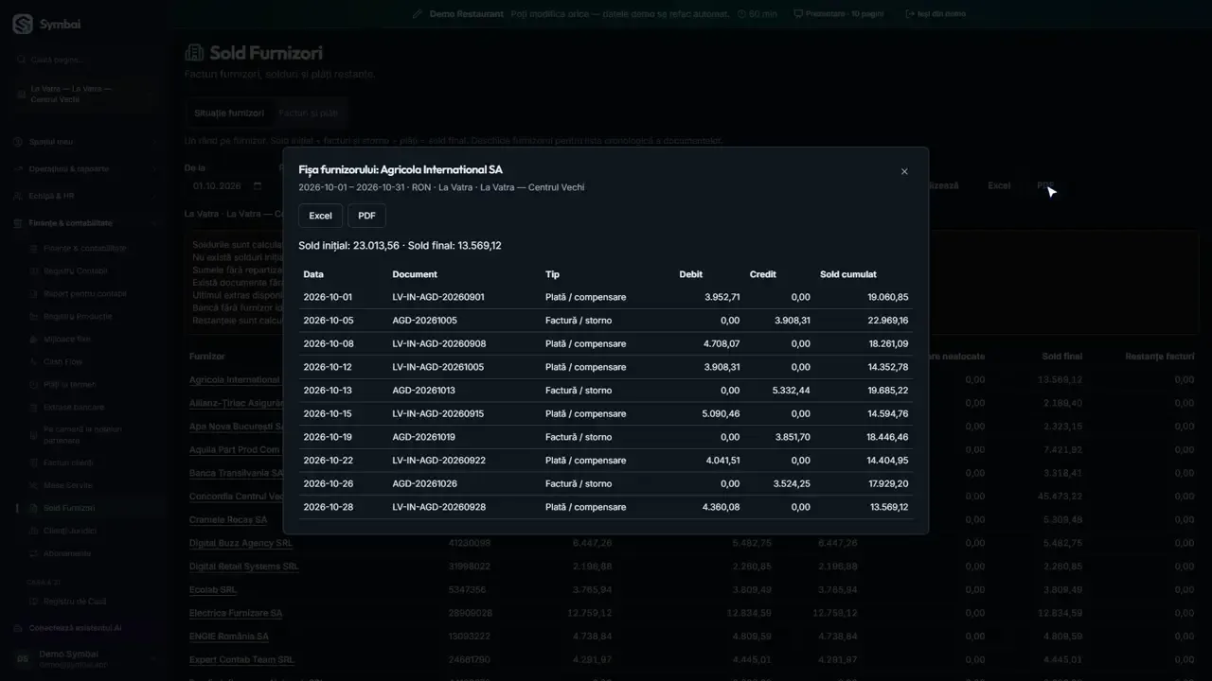The height and width of the screenshot is (681, 1212).
Task: Open Spațiul meu in sidebar
Action: (83, 142)
